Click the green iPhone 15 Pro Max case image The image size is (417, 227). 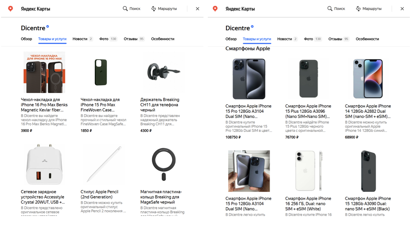click(101, 72)
